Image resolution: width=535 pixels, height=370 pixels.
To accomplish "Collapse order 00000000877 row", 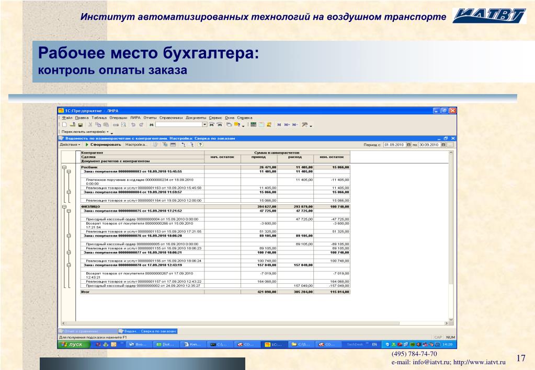I will point(69,253).
